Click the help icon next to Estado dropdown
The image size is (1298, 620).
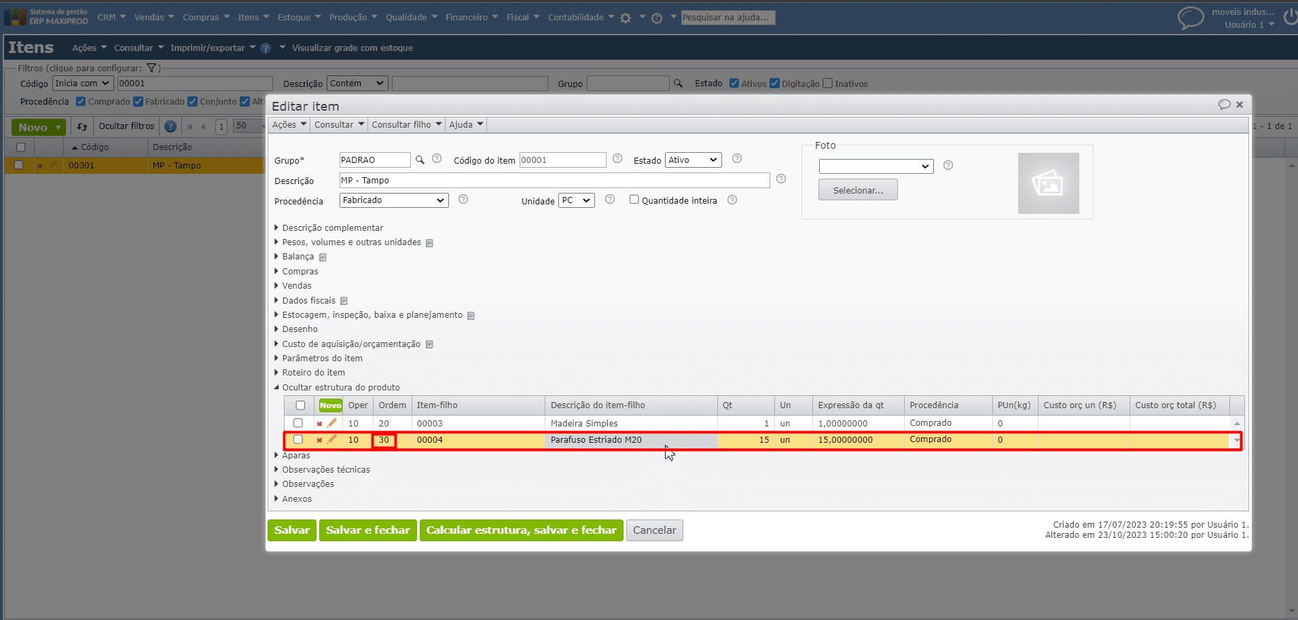click(x=737, y=159)
